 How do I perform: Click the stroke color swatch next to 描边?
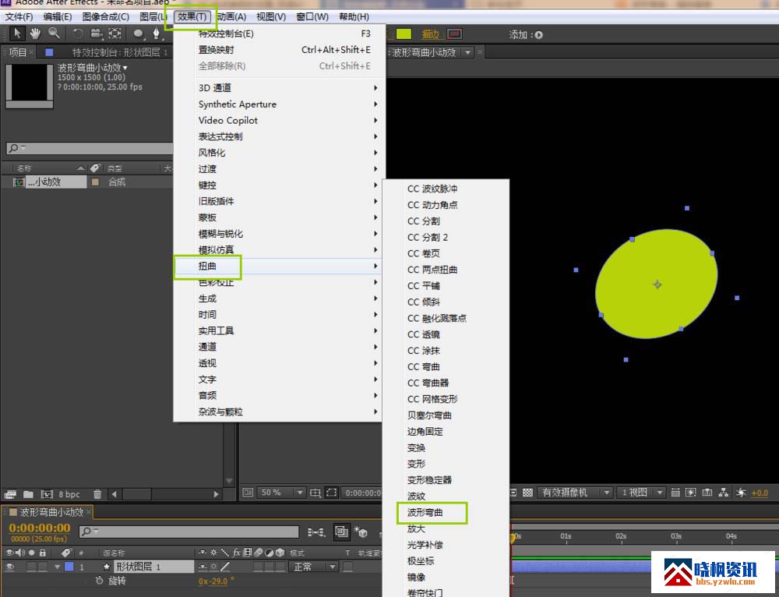(454, 34)
